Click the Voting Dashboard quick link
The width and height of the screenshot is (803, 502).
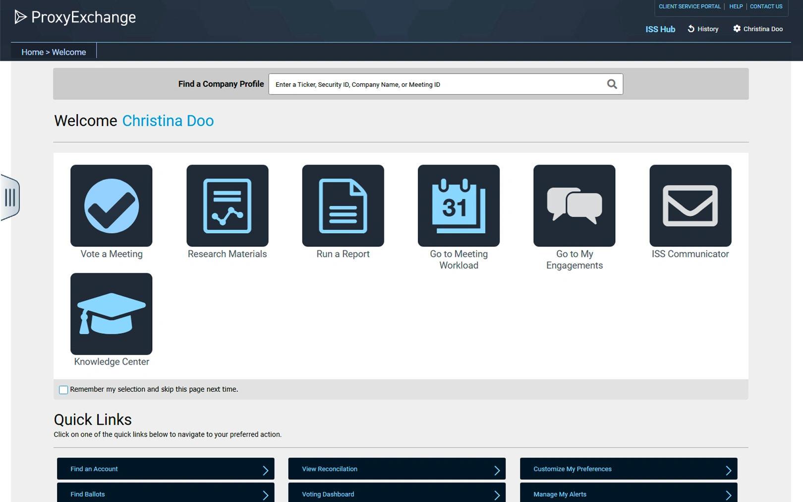click(x=397, y=493)
